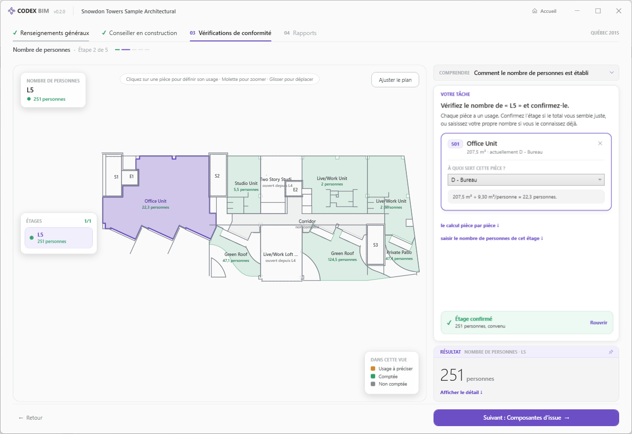
Task: Click the gray 'Non comptée' legend swatch
Action: click(373, 384)
